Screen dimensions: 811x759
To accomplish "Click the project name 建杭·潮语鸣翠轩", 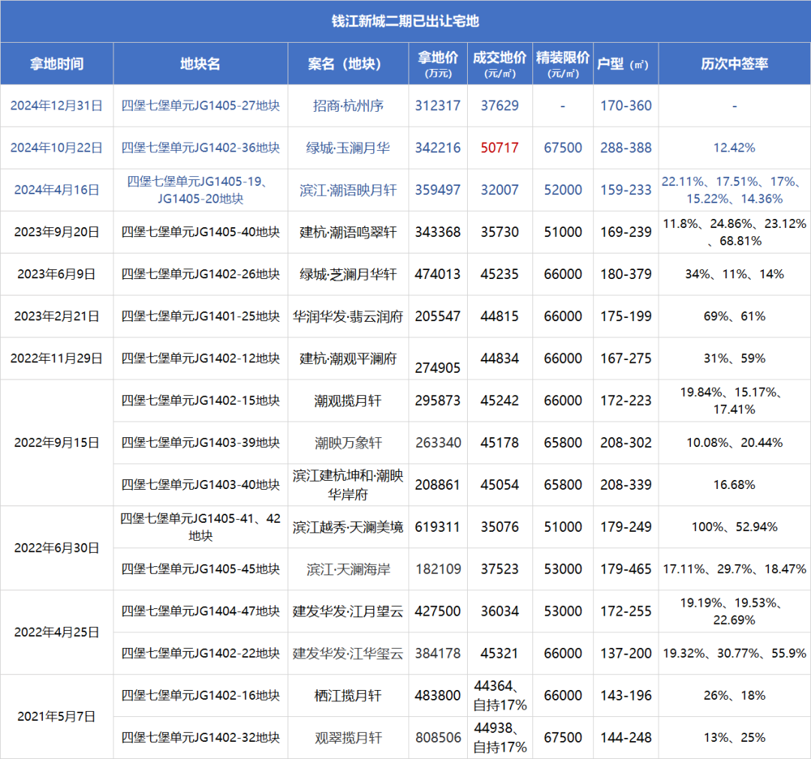I will coord(348,232).
